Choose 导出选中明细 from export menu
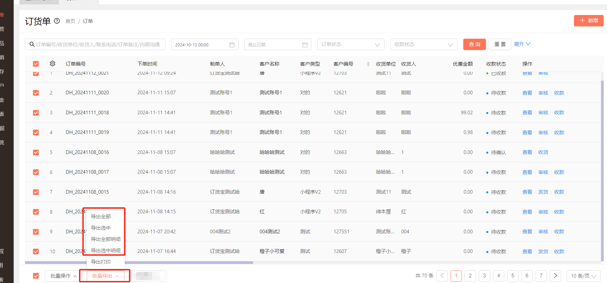This screenshot has height=283, width=607. [106, 250]
